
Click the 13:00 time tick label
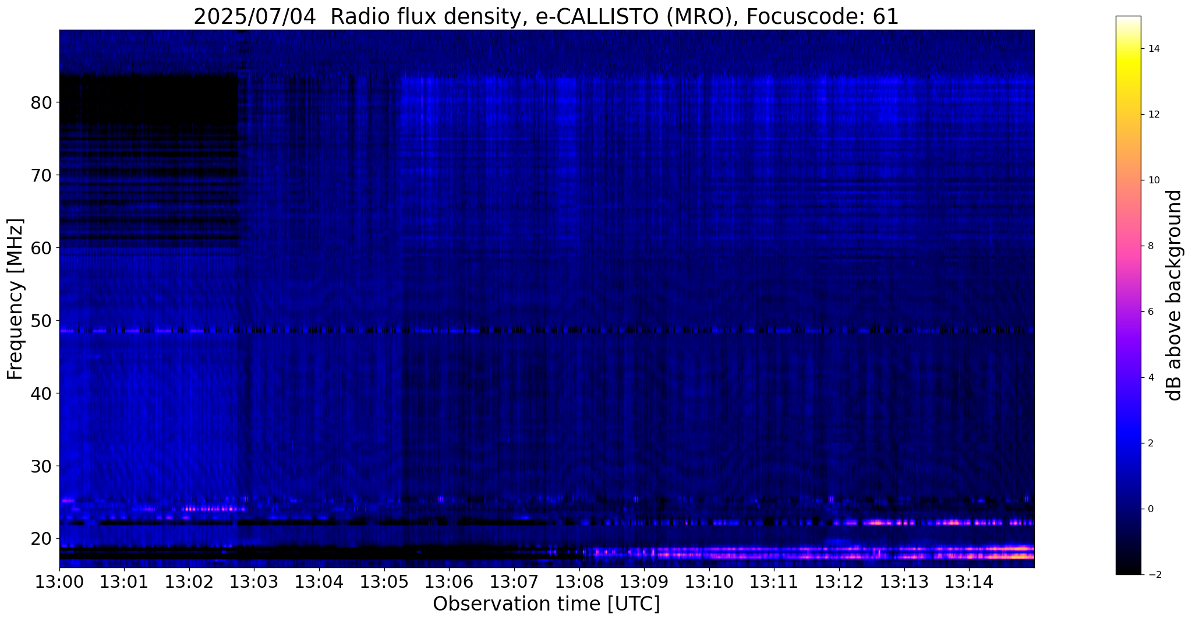pyautogui.click(x=59, y=582)
